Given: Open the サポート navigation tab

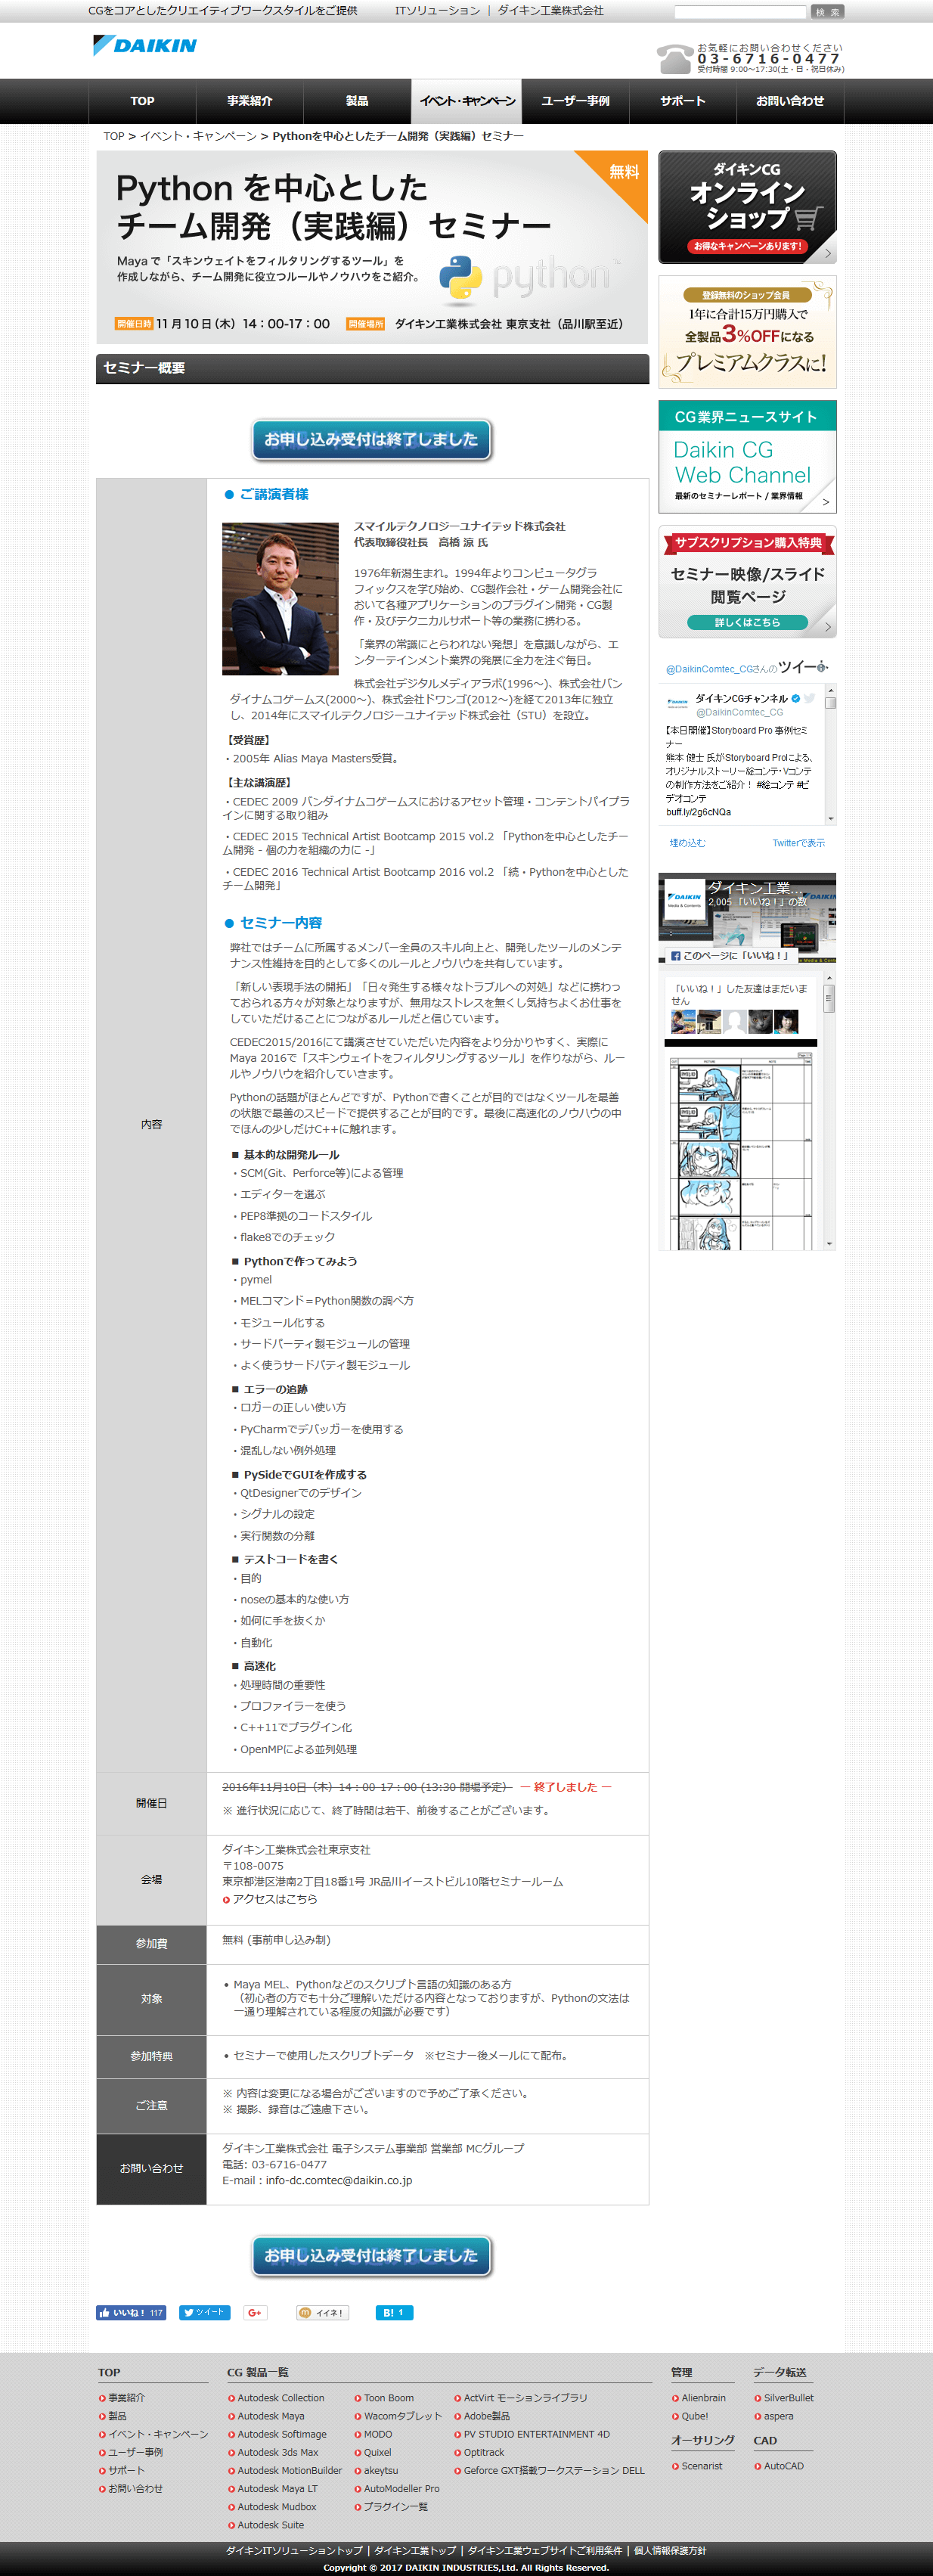Looking at the screenshot, I should point(683,101).
